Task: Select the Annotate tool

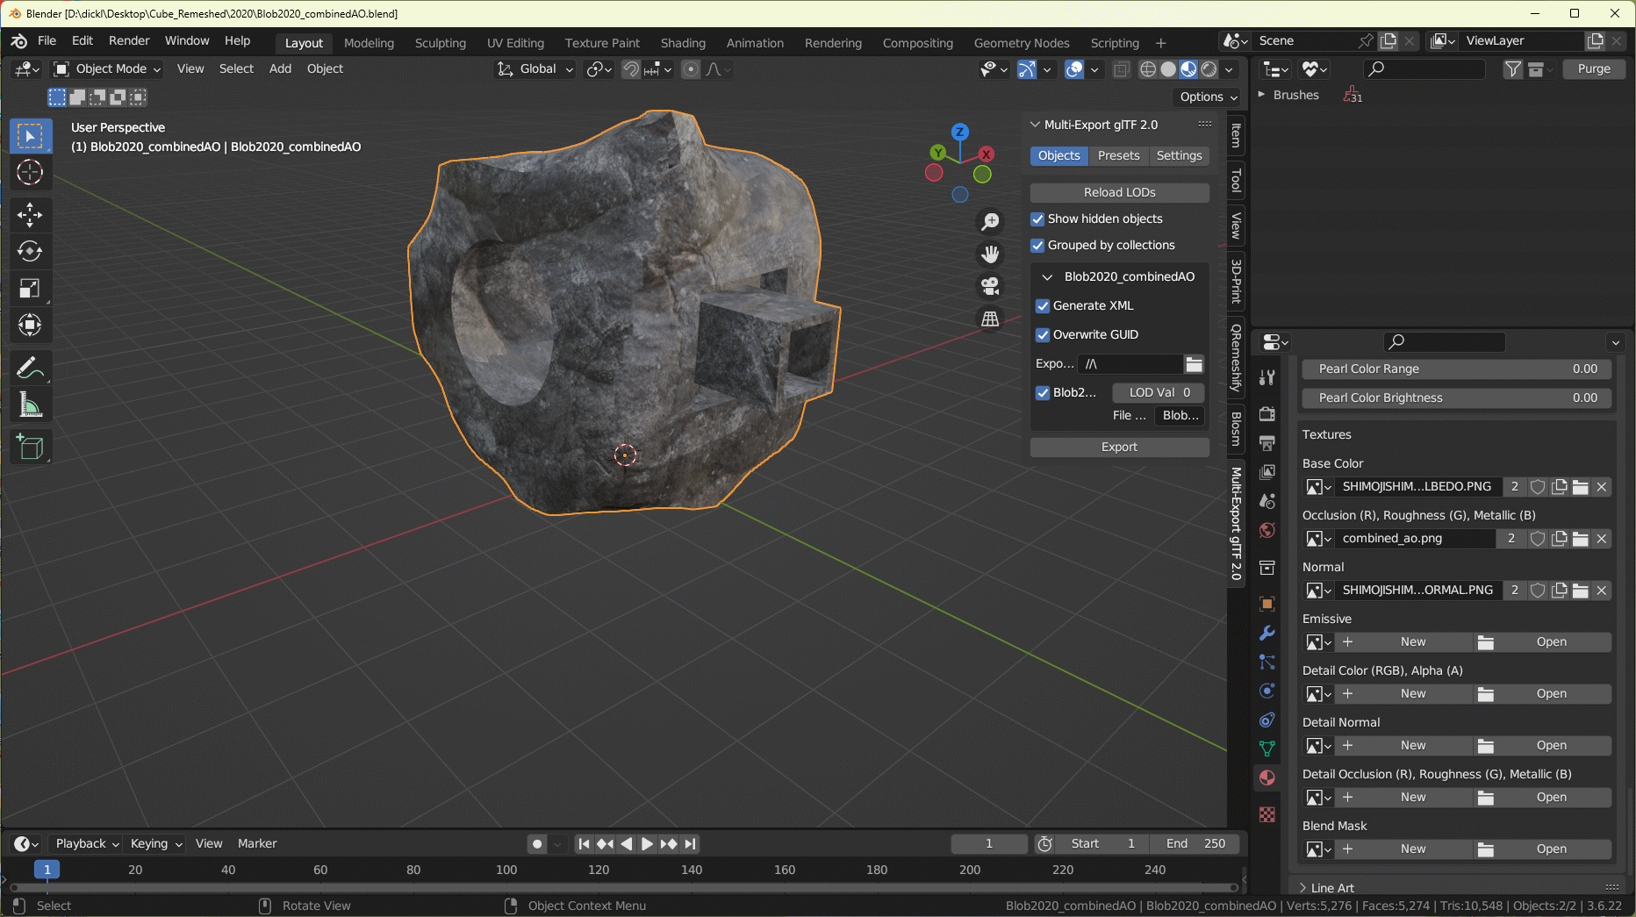Action: (30, 367)
